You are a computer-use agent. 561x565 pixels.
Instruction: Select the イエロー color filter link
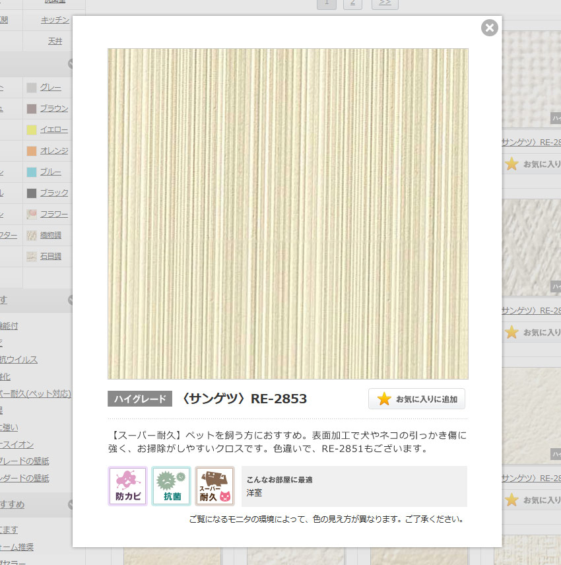[x=54, y=129]
